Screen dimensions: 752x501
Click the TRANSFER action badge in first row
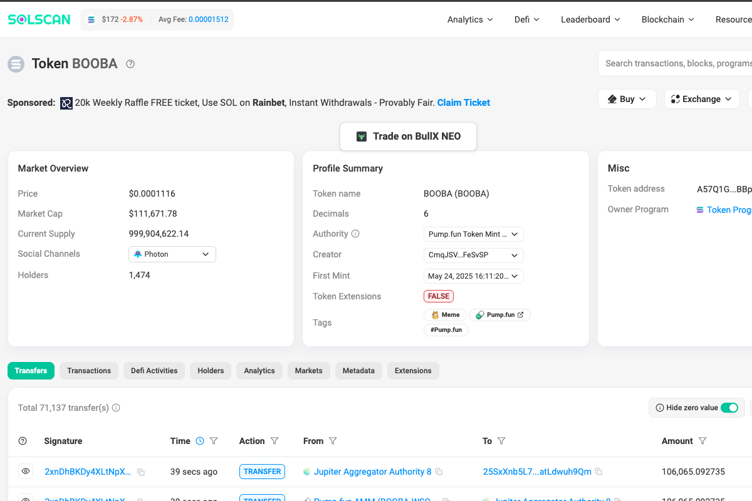262,472
